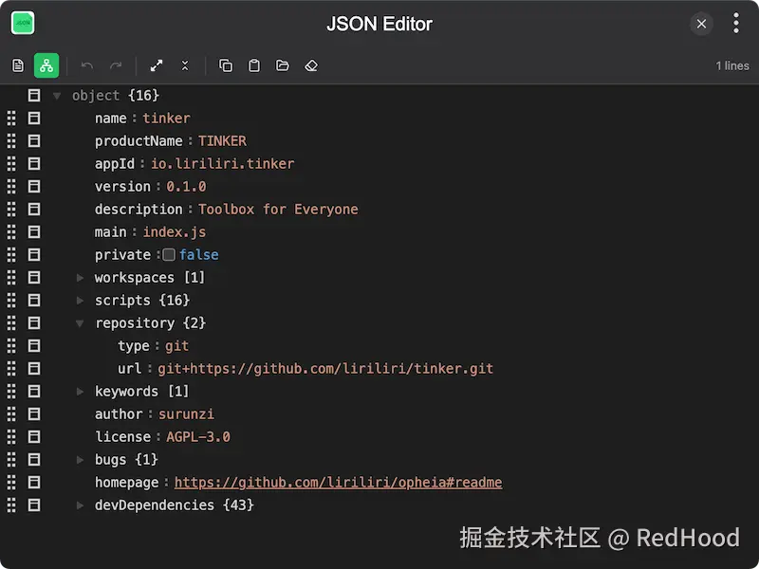Viewport: 759px width, 569px height.
Task: Copy JSON with the copy icon
Action: (225, 65)
